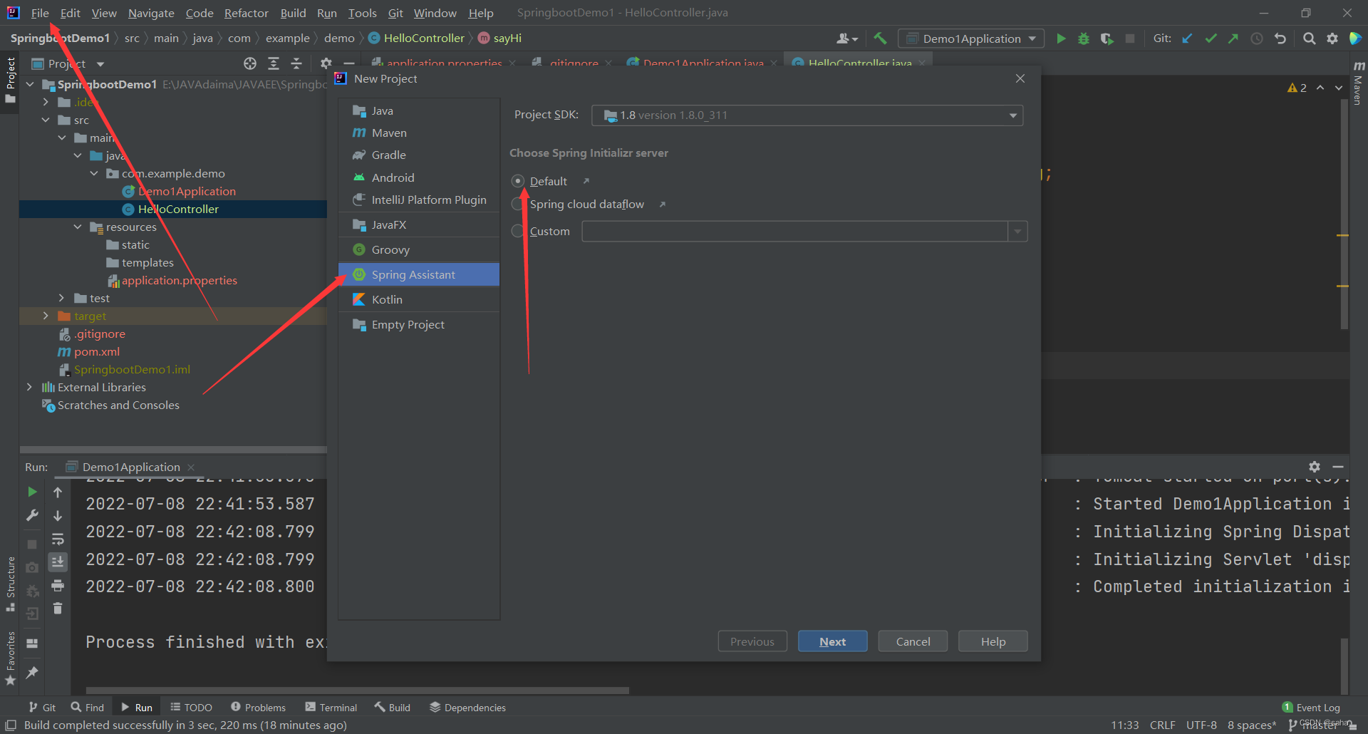Click the Rollback undo icon

coord(1280,38)
